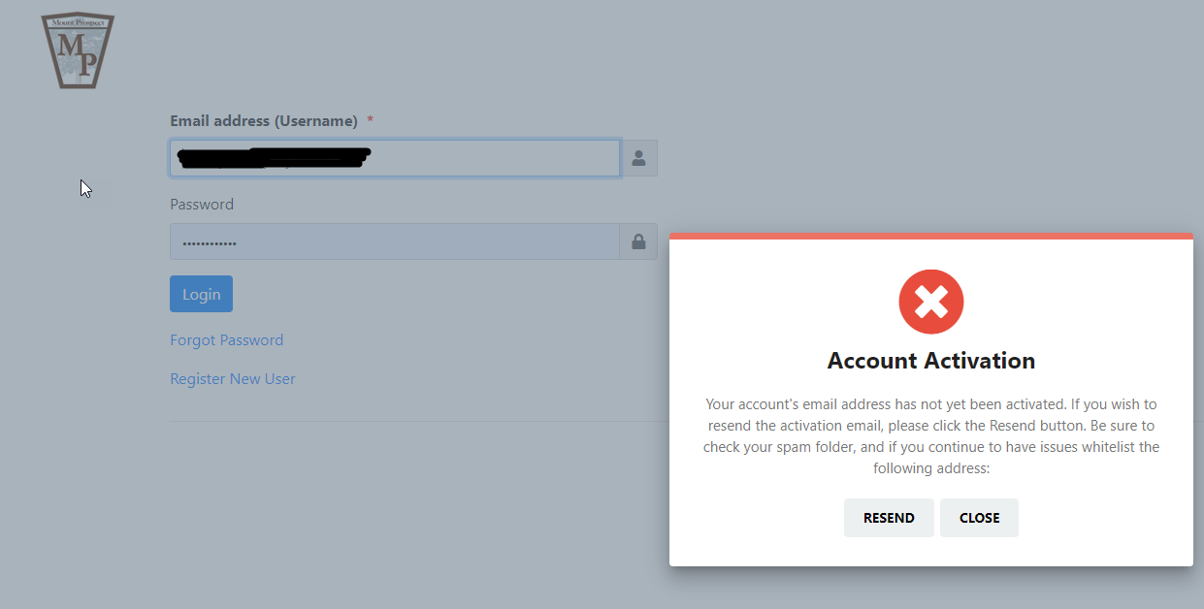Focus the Password input field
The height and width of the screenshot is (609, 1204).
pos(395,241)
